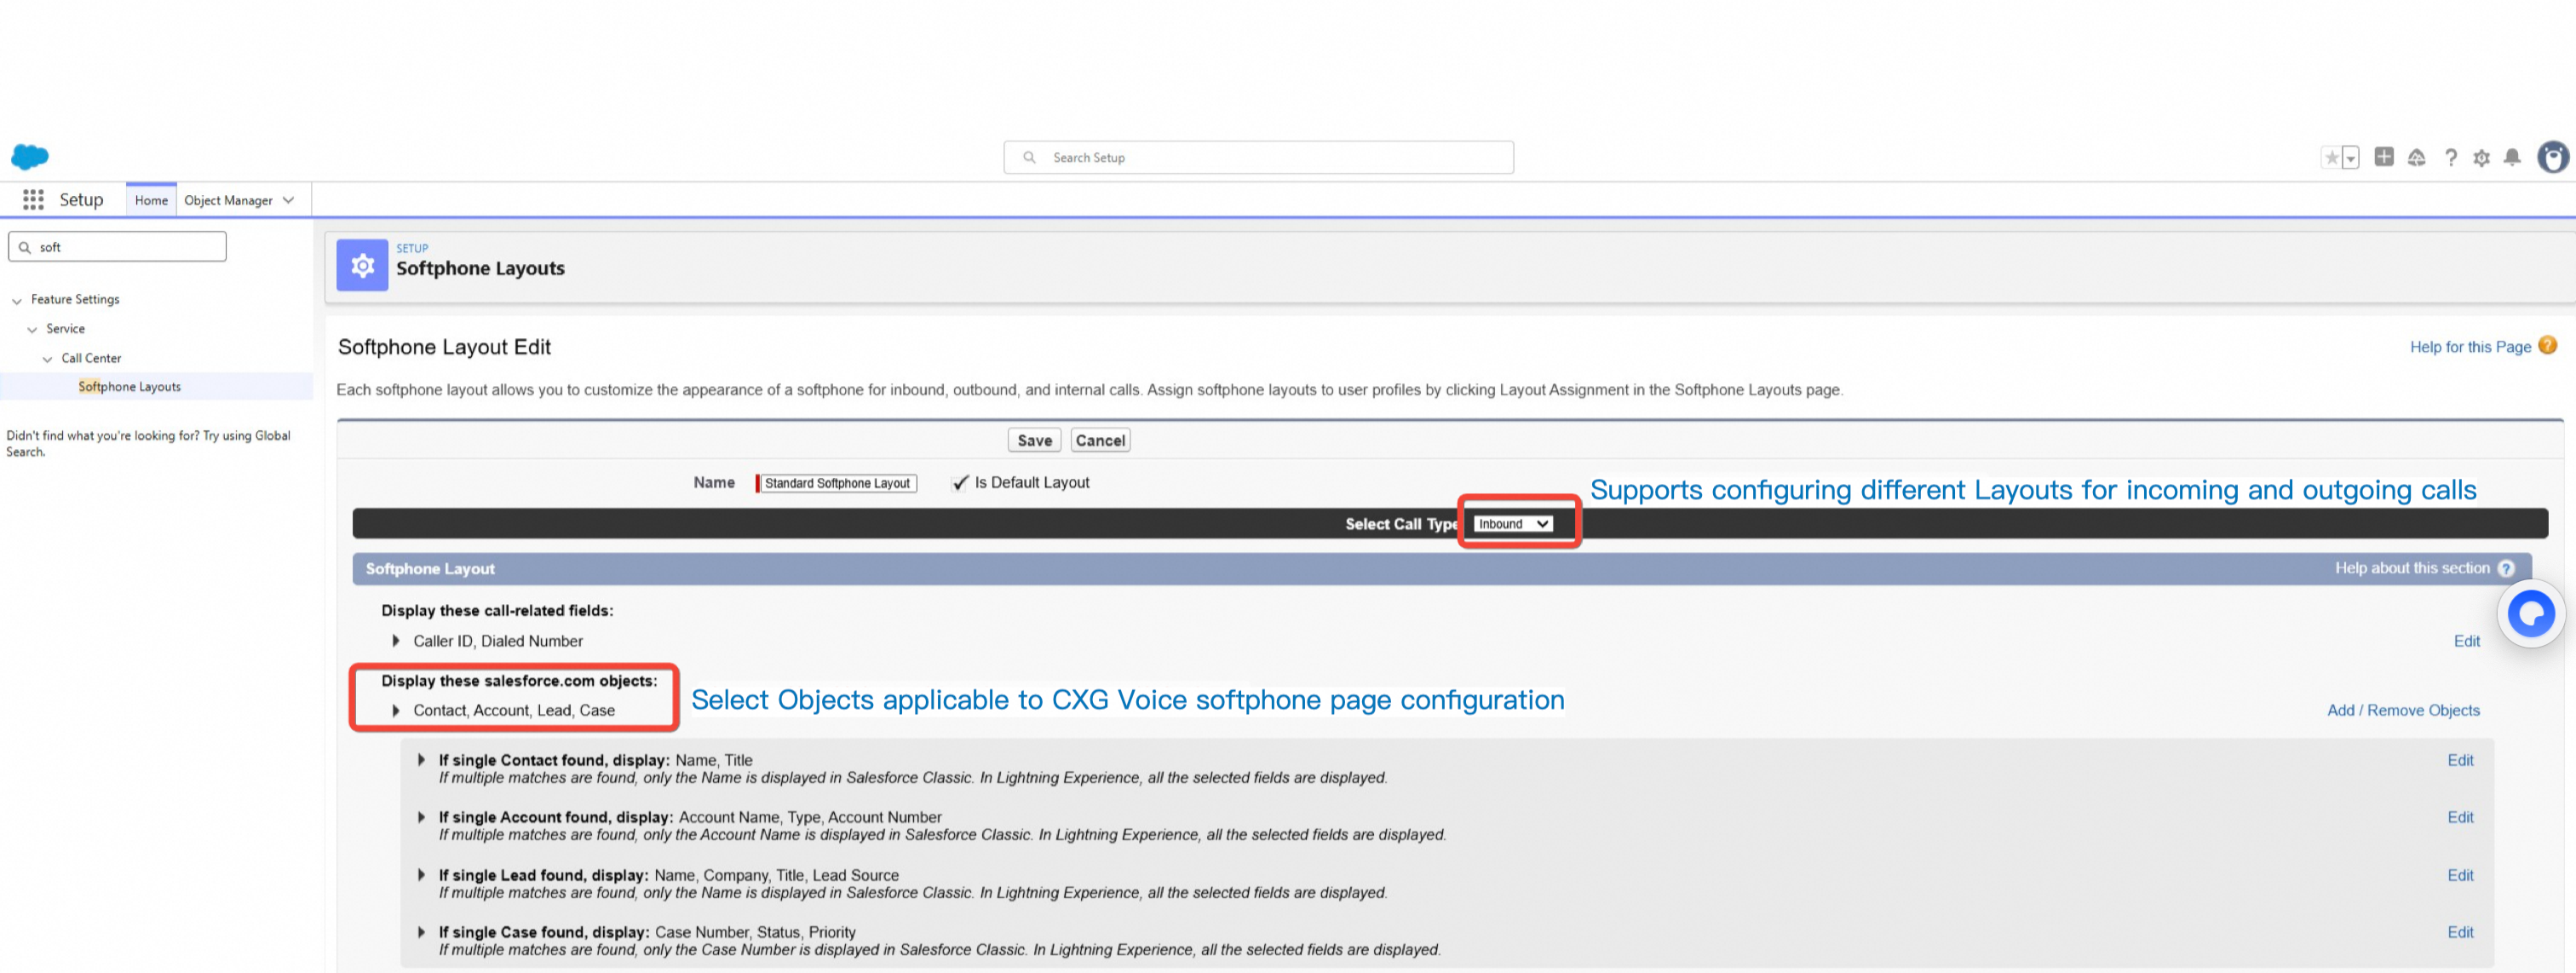
Task: Collapse the Service tree node
Action: pyautogui.click(x=32, y=329)
